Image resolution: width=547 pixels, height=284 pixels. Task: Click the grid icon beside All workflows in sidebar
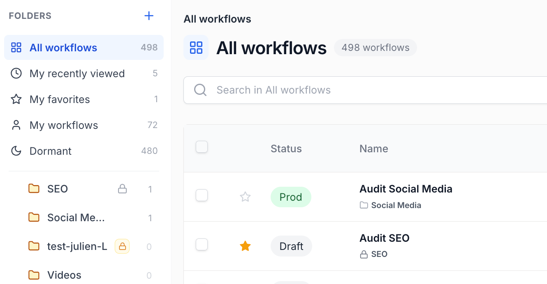pos(16,48)
